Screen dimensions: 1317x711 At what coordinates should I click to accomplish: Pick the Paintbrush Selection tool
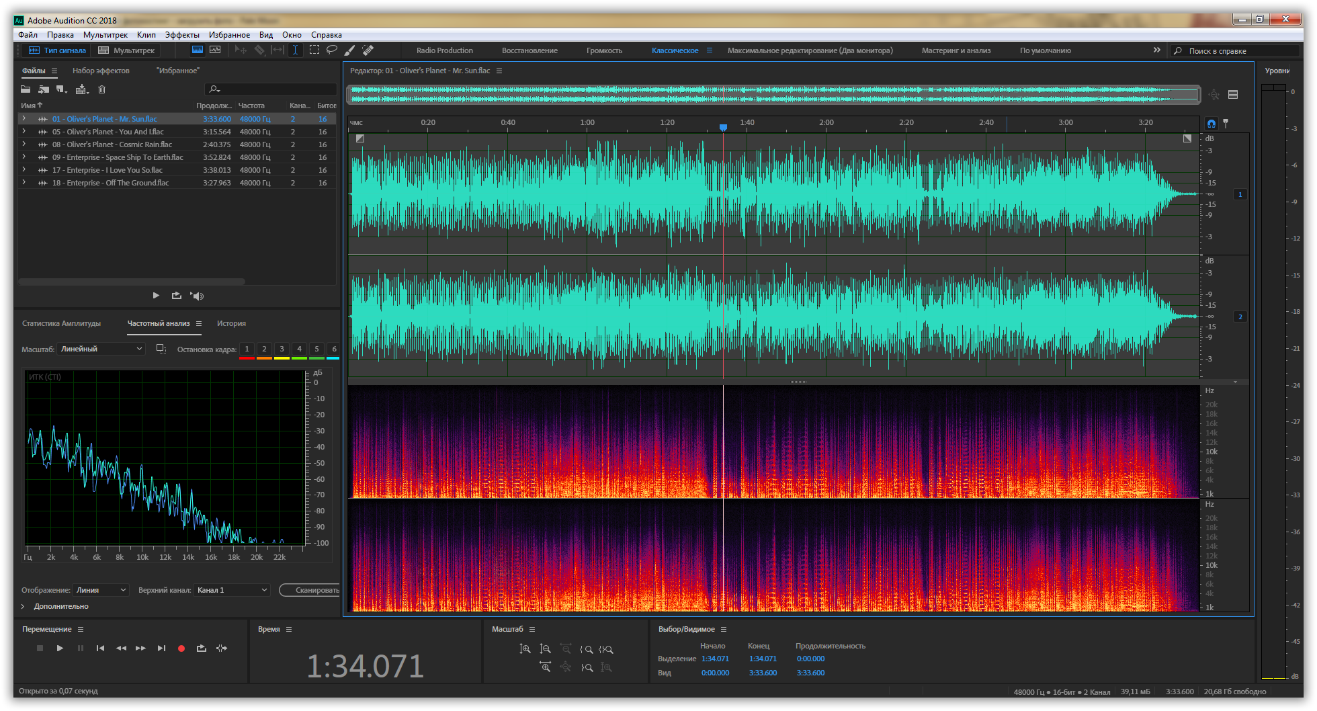click(x=349, y=50)
